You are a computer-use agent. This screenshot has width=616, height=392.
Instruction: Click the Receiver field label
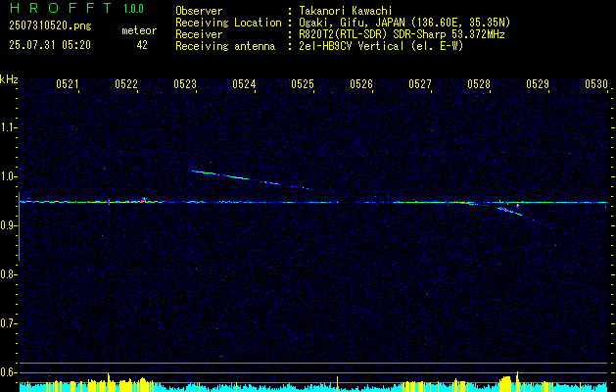[x=199, y=34]
